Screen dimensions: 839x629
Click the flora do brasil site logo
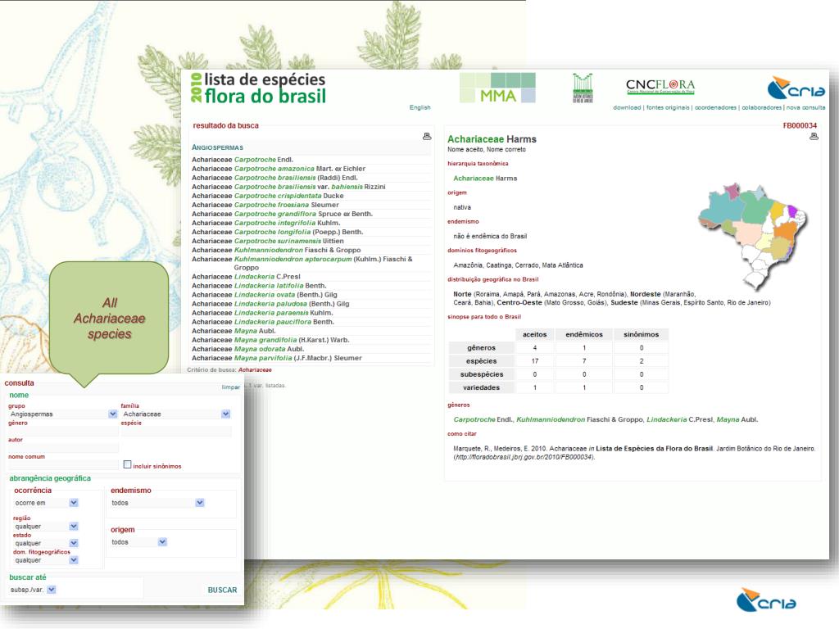[258, 88]
